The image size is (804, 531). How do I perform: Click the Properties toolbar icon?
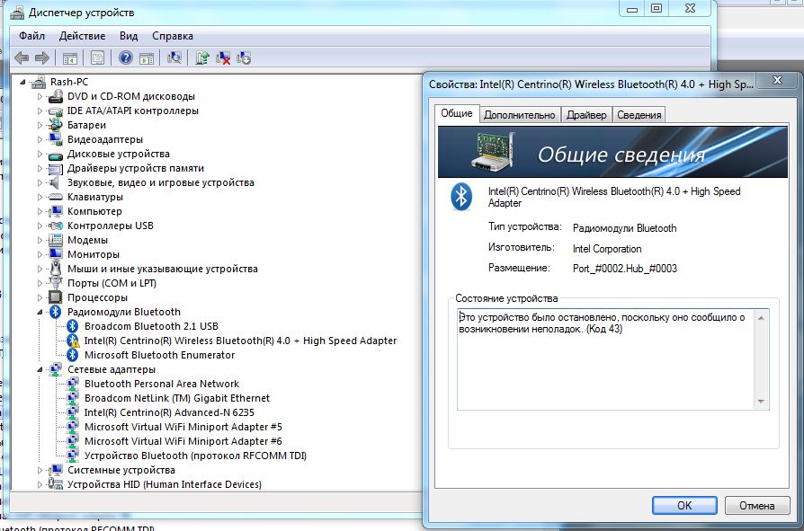pyautogui.click(x=97, y=58)
